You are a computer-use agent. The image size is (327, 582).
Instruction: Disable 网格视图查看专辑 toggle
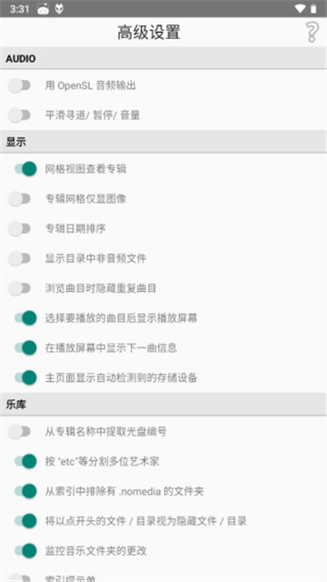pos(25,169)
